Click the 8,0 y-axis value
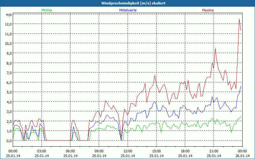This screenshot has height=159, width=255. [x=9, y=63]
